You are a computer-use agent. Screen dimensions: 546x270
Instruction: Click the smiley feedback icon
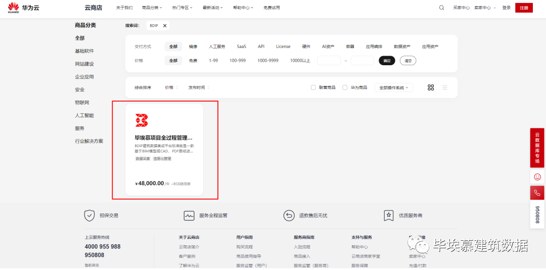tap(537, 176)
